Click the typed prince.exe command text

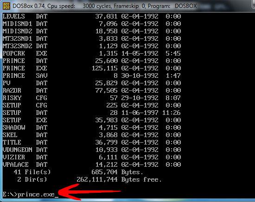36,195
